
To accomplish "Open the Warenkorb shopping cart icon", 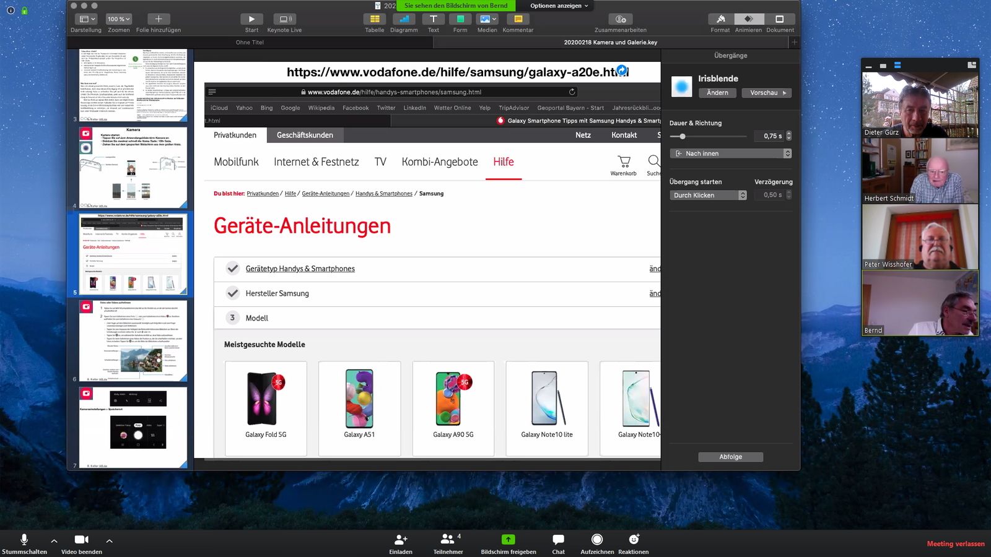I will pyautogui.click(x=624, y=162).
